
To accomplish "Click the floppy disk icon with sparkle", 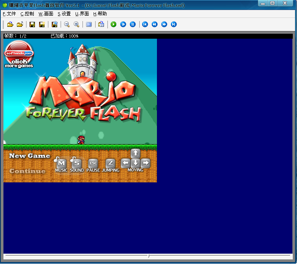I will tap(42, 25).
